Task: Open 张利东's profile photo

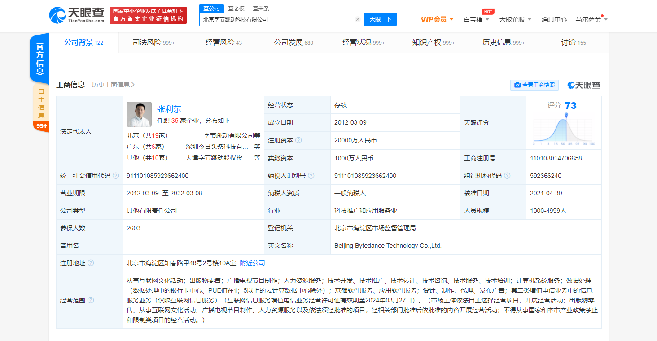Action: 139,114
